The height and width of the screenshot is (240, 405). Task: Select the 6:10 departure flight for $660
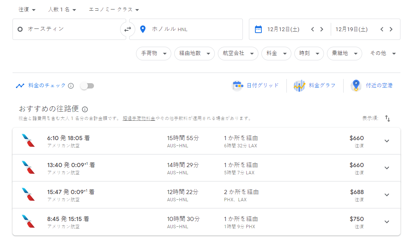[x=189, y=141]
